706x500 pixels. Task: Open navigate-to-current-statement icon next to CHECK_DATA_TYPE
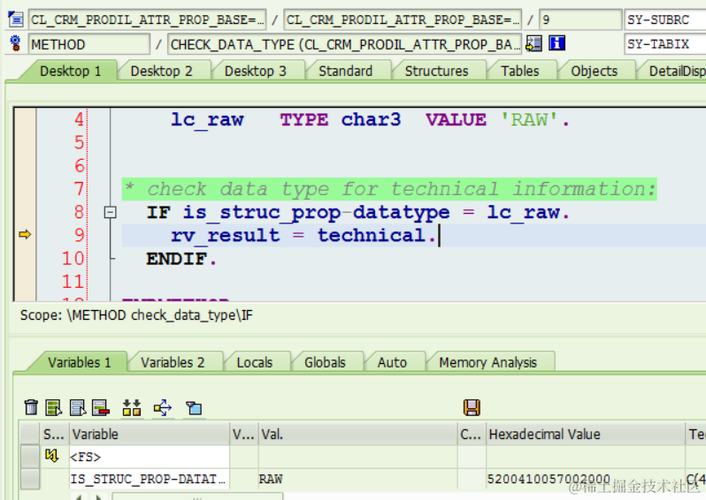pos(534,43)
